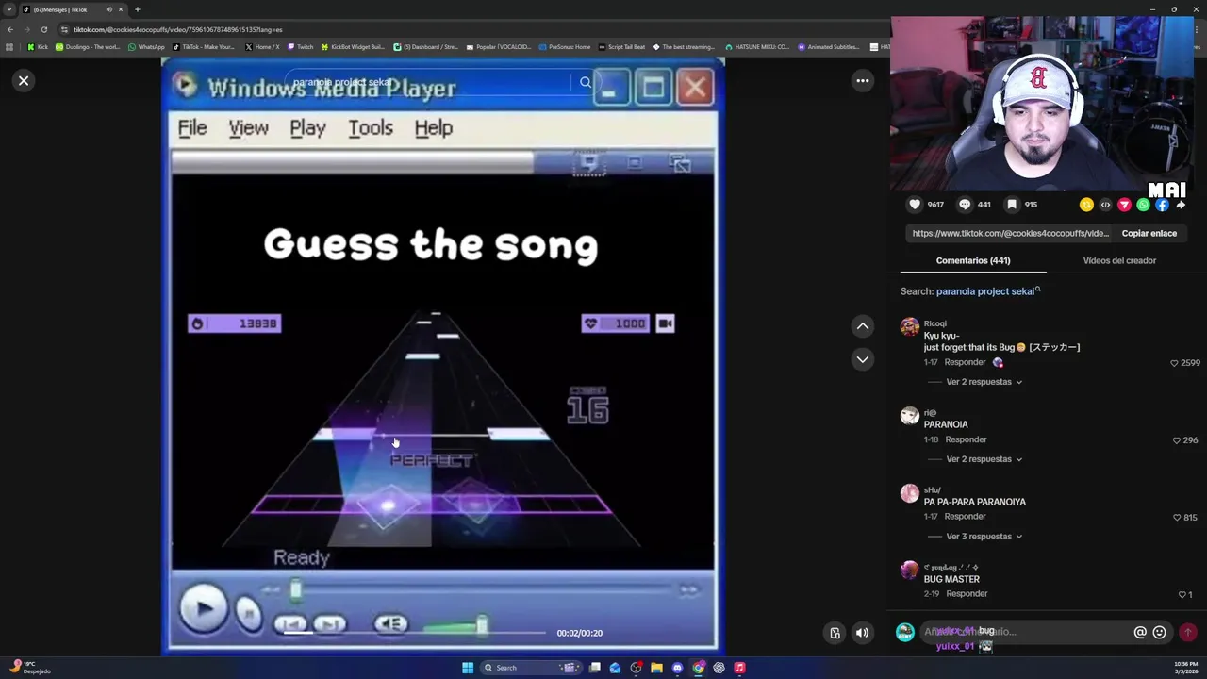Open Ricoqi's profile avatar
Viewport: 1207px width, 679px height.
click(909, 327)
